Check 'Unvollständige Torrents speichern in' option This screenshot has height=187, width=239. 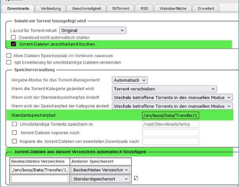coord(14,124)
